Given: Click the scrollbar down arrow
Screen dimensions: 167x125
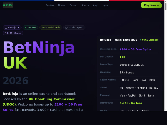Looking at the screenshot, I should tap(166, 109).
